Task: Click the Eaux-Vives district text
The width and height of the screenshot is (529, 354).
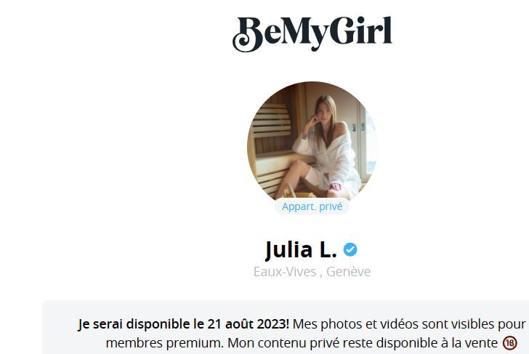Action: point(285,272)
